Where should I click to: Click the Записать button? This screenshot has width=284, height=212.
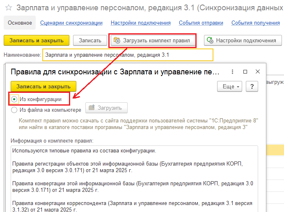tap(90, 40)
